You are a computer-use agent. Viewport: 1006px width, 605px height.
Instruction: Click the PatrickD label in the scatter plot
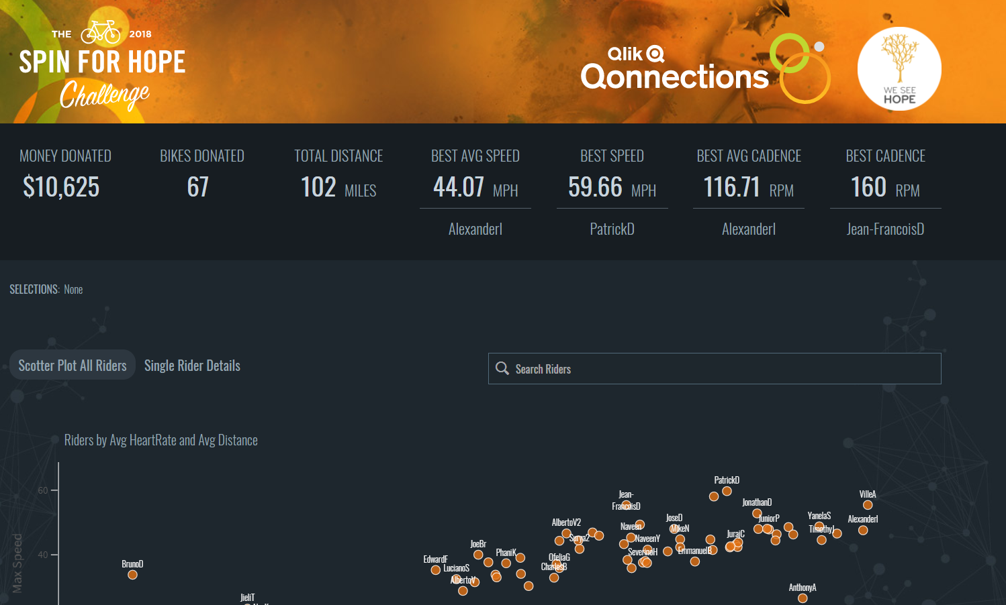tap(727, 480)
